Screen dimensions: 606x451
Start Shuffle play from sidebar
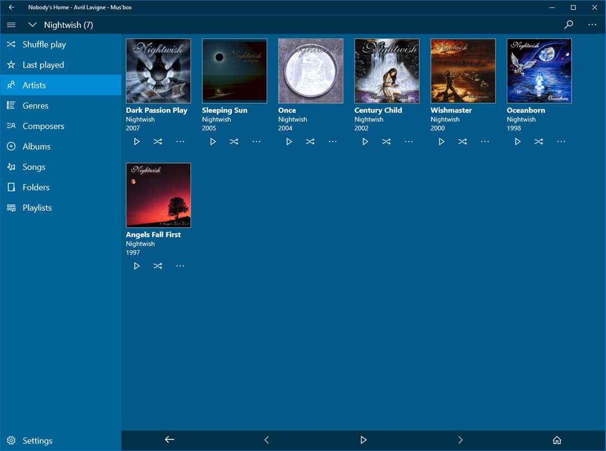coord(61,45)
